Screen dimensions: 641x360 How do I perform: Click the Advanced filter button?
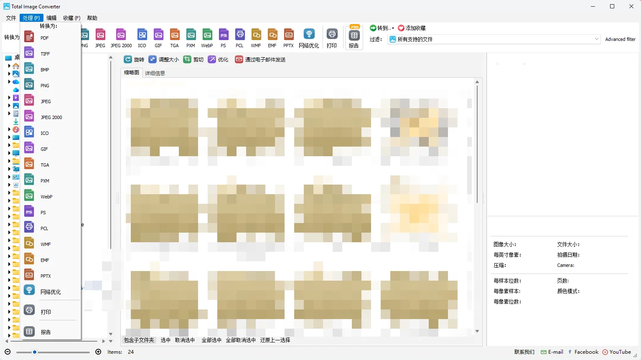point(620,39)
